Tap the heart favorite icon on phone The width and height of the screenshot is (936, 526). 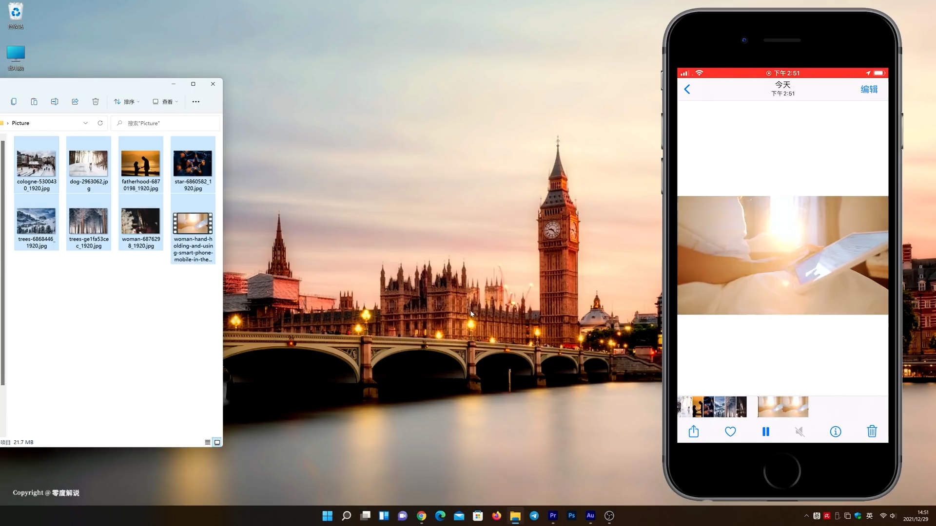pos(730,432)
